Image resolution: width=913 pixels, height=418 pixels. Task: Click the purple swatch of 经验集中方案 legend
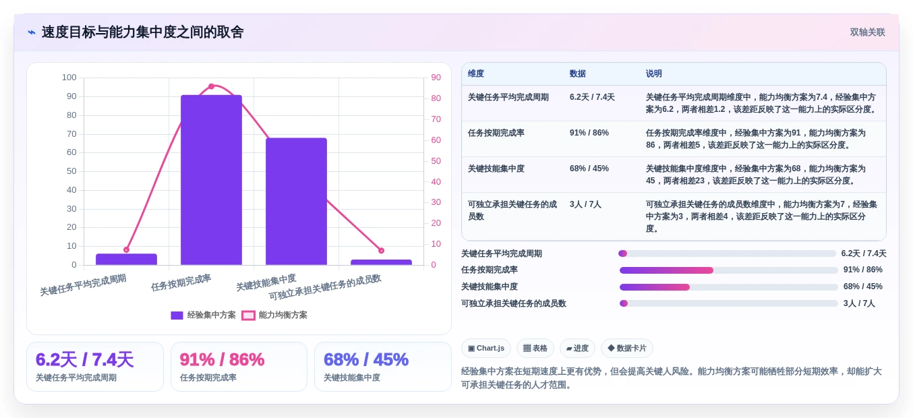177,315
